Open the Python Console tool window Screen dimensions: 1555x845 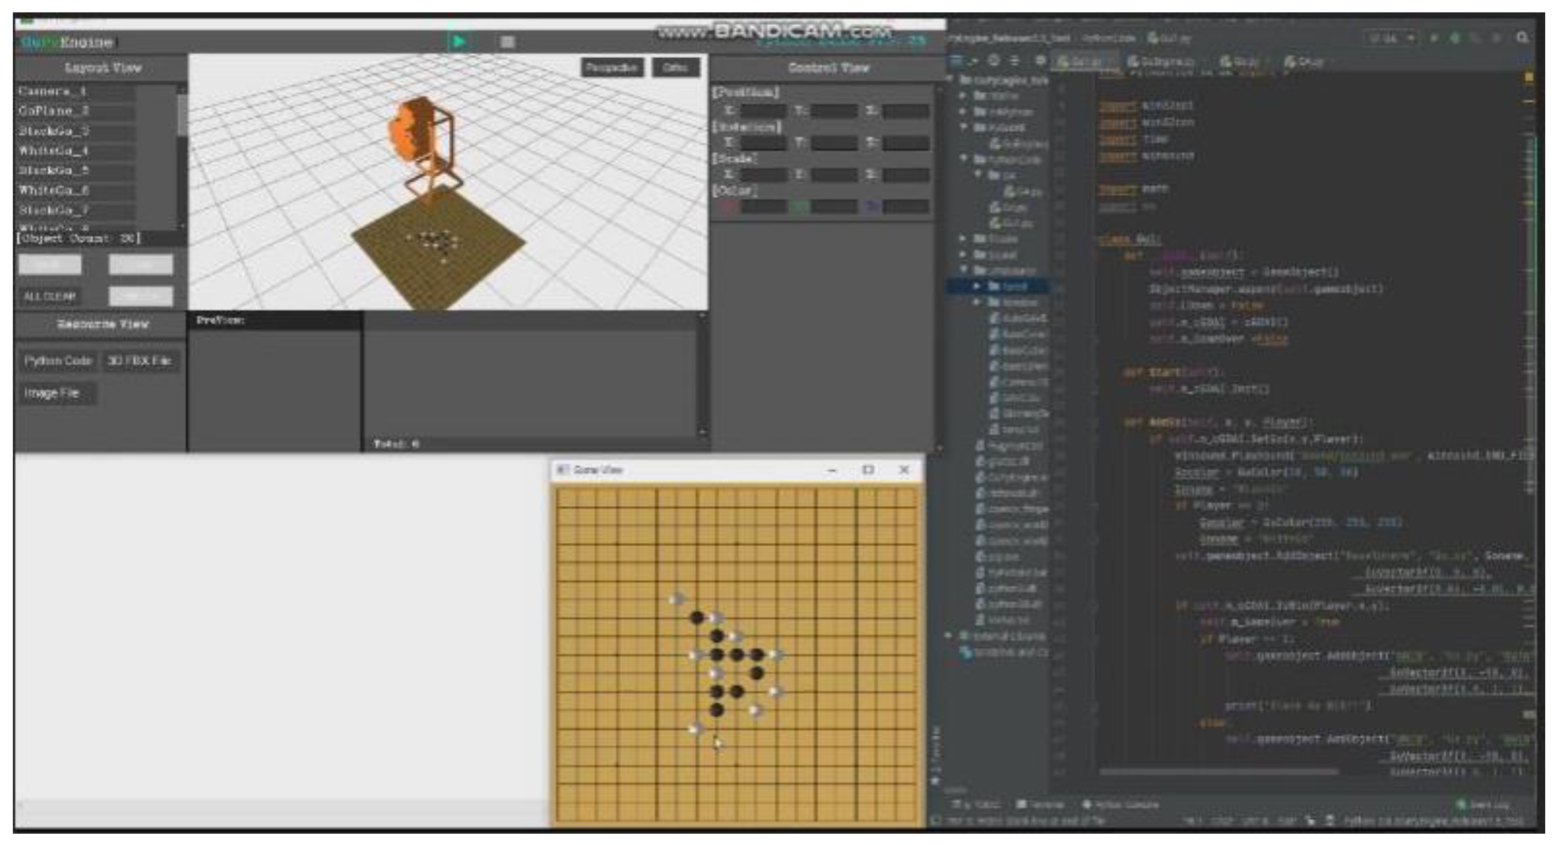(1122, 805)
